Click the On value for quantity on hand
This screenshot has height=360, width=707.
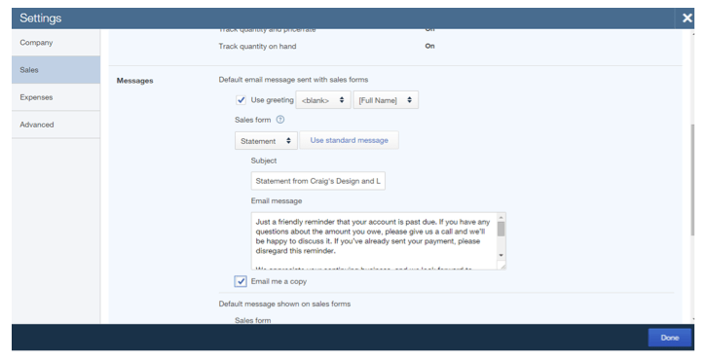tap(429, 46)
